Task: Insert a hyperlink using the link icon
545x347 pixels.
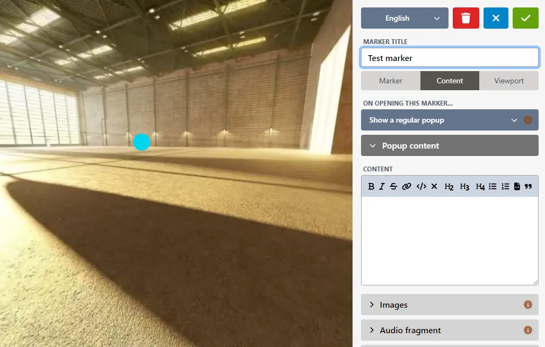Action: click(407, 186)
